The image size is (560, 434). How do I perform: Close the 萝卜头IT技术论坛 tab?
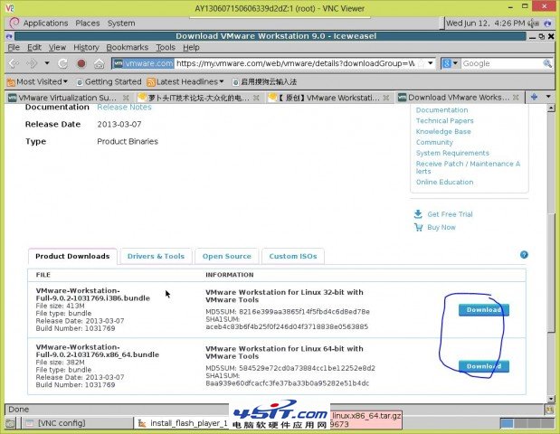coord(256,98)
